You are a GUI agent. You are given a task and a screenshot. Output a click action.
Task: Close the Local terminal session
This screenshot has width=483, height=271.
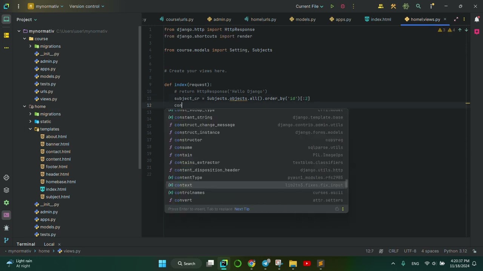point(59,244)
